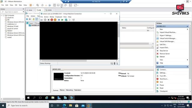Open VMware VM menu
Viewport: 192px width, 108px height.
pos(16,5)
